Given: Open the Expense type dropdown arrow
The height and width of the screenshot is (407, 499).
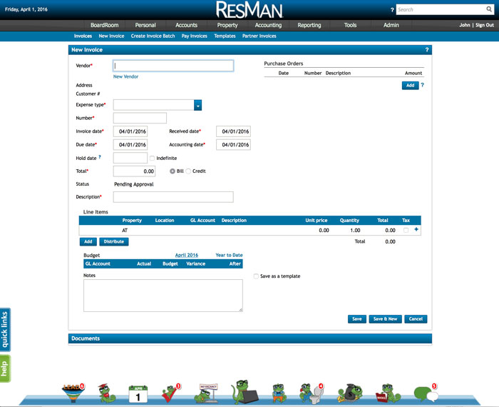Looking at the screenshot, I should pyautogui.click(x=197, y=105).
